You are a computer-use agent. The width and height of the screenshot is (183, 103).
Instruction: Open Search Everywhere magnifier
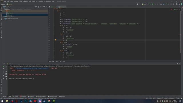(x=177, y=4)
